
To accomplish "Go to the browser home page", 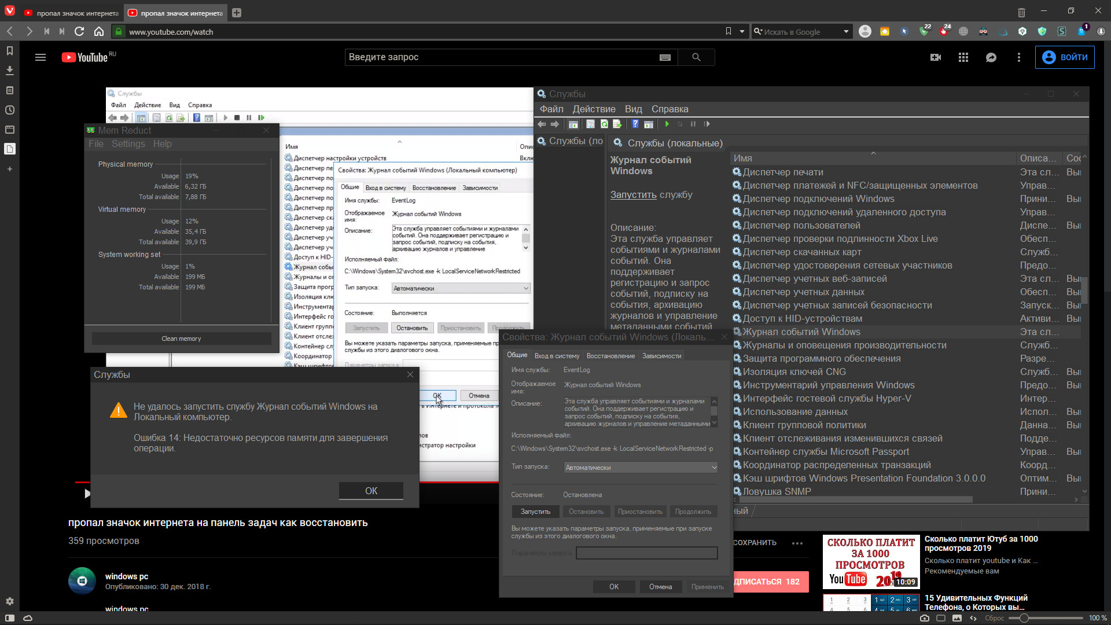I will tap(99, 31).
